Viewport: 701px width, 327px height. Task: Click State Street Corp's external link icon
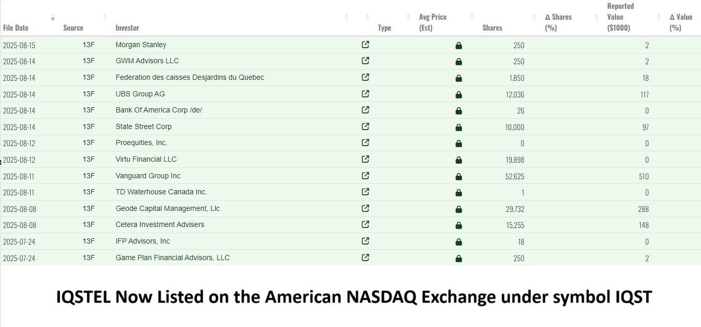[x=365, y=126]
